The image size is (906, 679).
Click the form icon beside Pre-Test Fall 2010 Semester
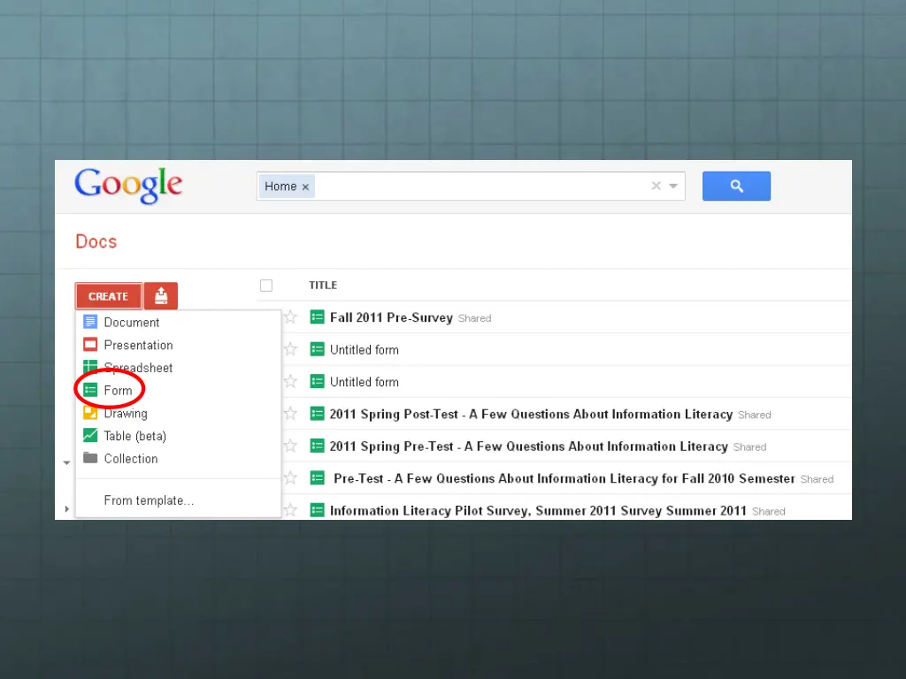point(318,478)
